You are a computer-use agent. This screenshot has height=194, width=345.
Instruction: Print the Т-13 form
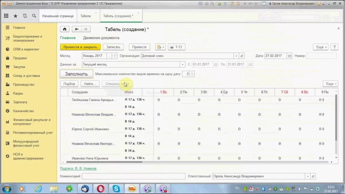click(177, 47)
